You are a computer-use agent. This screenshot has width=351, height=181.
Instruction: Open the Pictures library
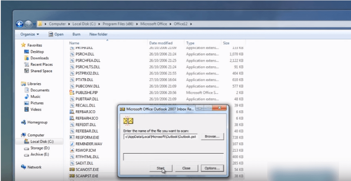34,103
